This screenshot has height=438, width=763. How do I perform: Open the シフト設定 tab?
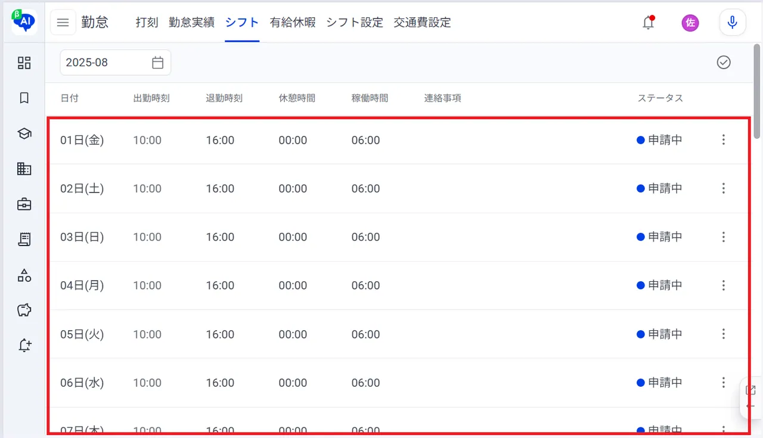point(355,23)
